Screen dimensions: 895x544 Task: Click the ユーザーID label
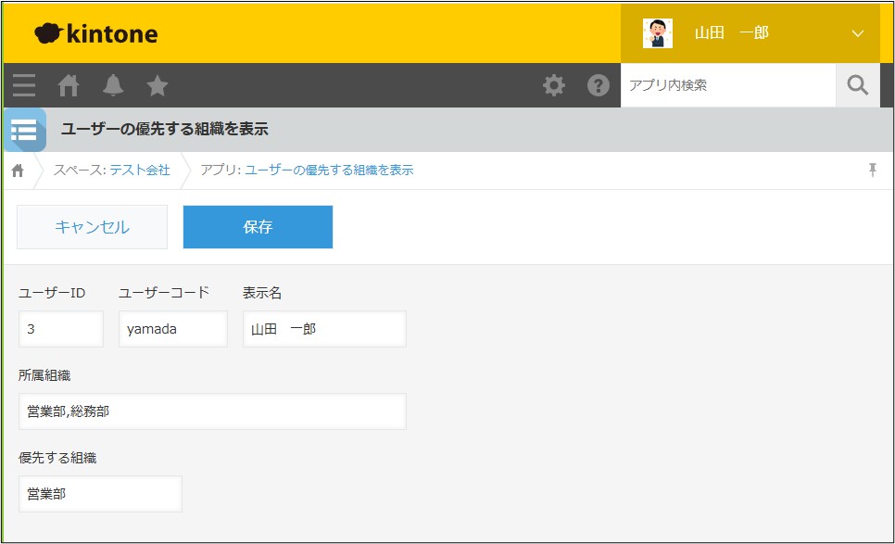point(52,293)
